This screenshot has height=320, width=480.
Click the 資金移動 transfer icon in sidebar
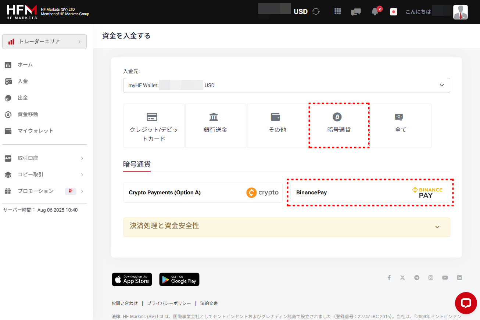pos(8,115)
